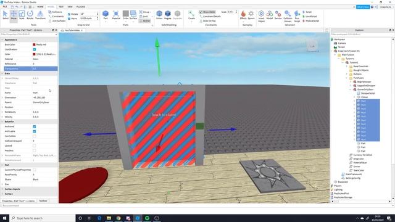Collapse the Data property section
This screenshot has height=222, width=395.
(x=2, y=73)
